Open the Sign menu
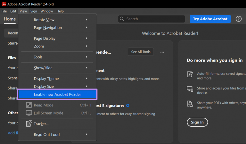Image resolution: width=246 pixels, height=144 pixels. pos(34,11)
